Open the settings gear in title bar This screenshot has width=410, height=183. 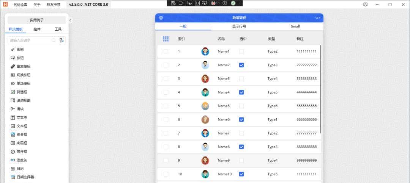(x=366, y=4)
